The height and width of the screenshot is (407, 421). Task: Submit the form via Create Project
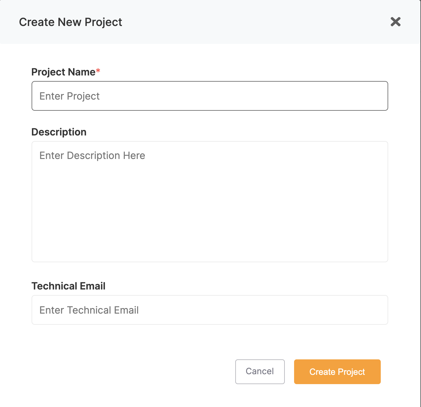337,372
